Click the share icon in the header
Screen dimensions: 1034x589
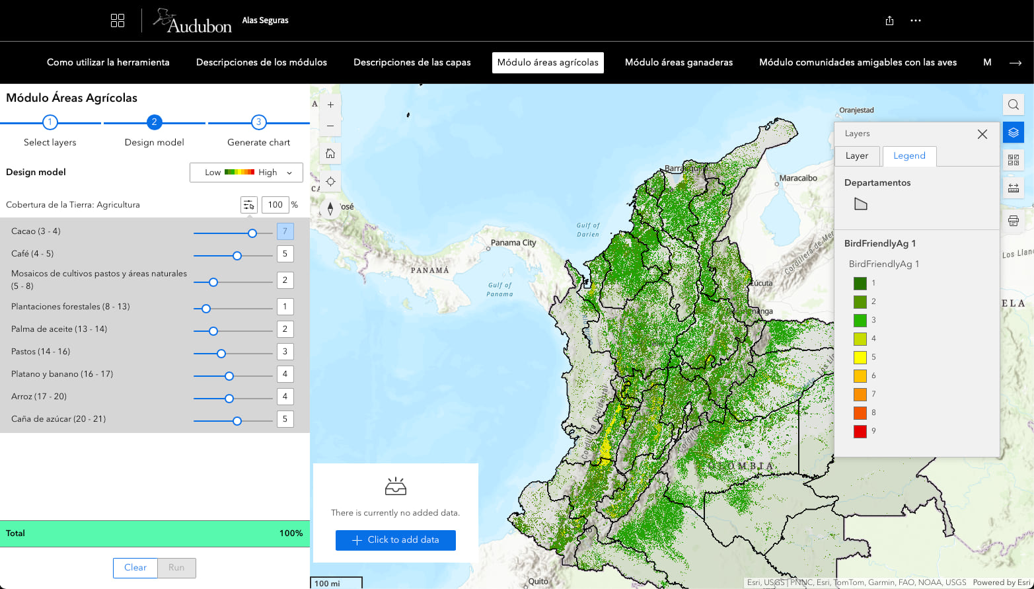point(889,20)
